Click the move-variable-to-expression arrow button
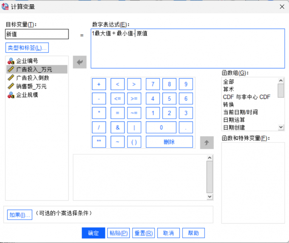This screenshot has height=243, width=289. (x=79, y=62)
